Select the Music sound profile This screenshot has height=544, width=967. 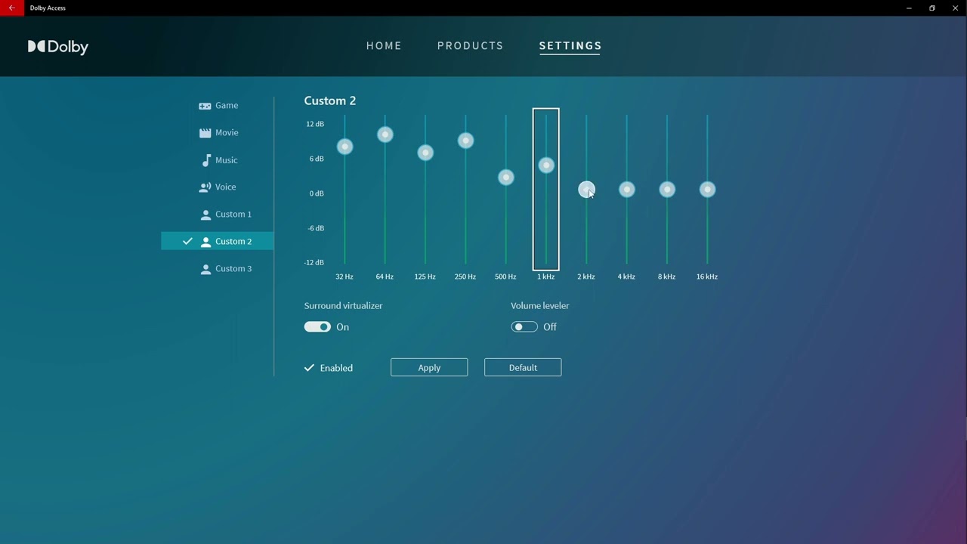[218, 160]
